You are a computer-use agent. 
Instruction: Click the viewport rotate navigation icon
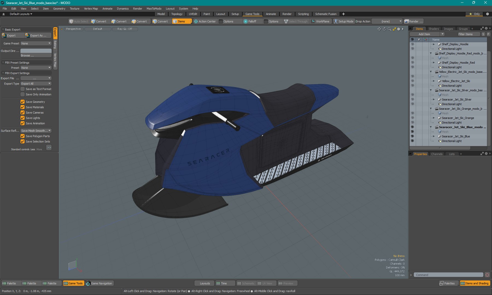(384, 29)
